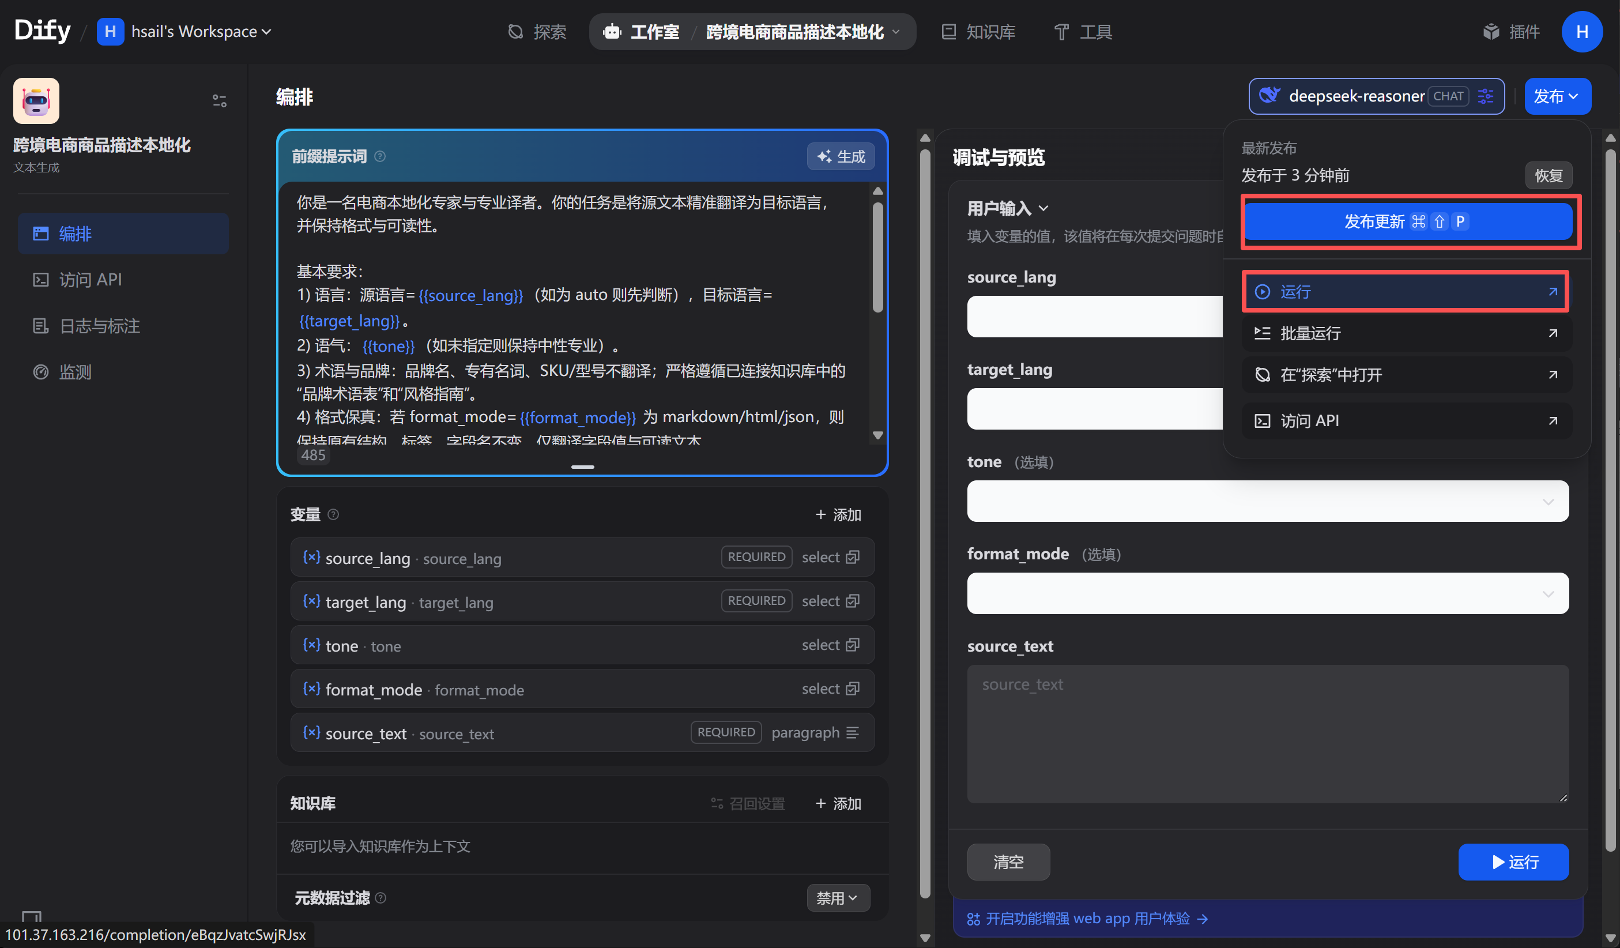Image resolution: width=1620 pixels, height=948 pixels.
Task: Select Orchestrate in left sidebar
Action: pos(123,234)
